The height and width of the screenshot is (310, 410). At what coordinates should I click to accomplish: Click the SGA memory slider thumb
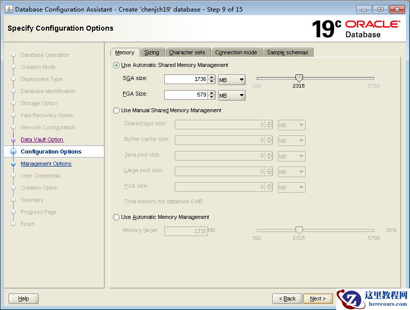click(299, 78)
